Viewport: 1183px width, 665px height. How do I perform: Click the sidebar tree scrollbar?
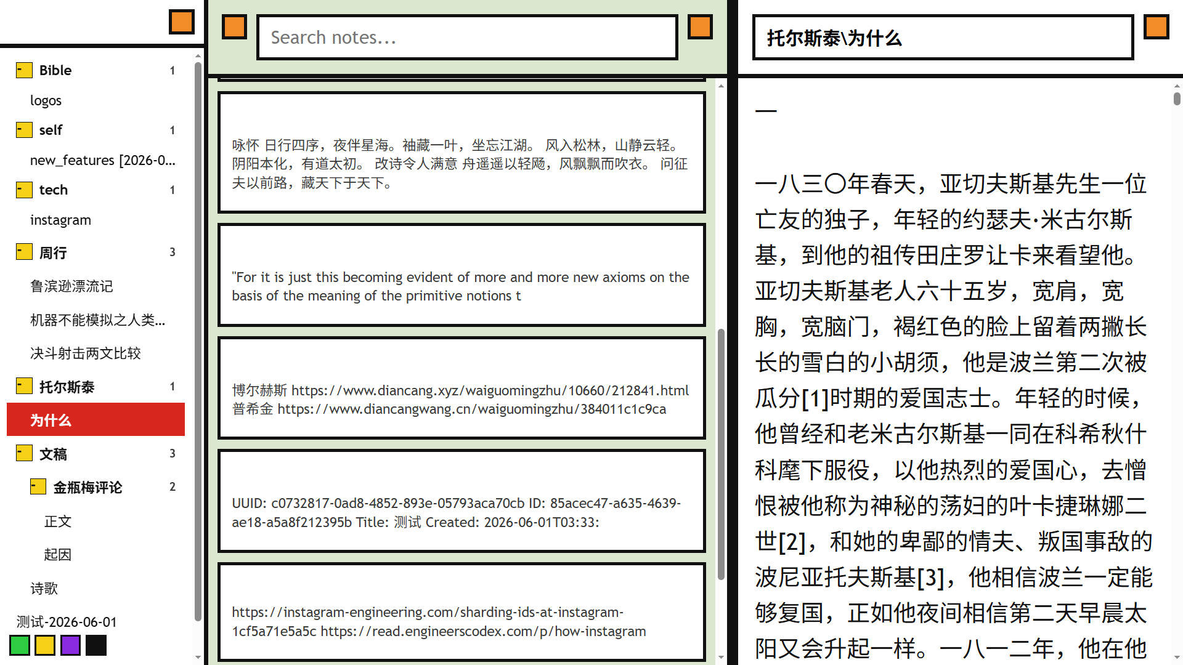[x=198, y=342]
